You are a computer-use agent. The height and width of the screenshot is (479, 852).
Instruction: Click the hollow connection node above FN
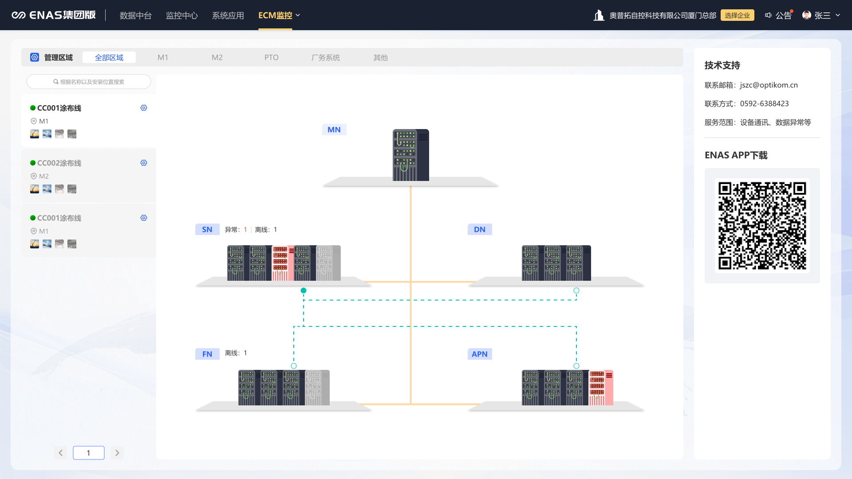[294, 366]
